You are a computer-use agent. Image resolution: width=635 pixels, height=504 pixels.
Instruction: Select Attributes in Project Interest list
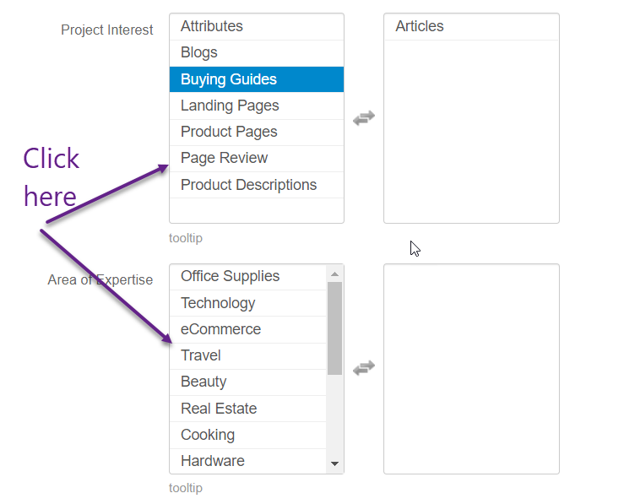coord(257,27)
